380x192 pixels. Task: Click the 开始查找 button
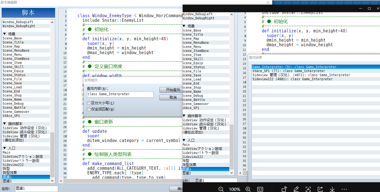click(171, 90)
